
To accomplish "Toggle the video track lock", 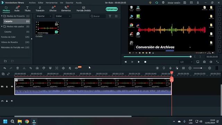I will (x=7, y=86).
